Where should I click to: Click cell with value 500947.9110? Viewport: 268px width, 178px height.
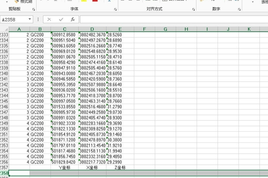65,68
